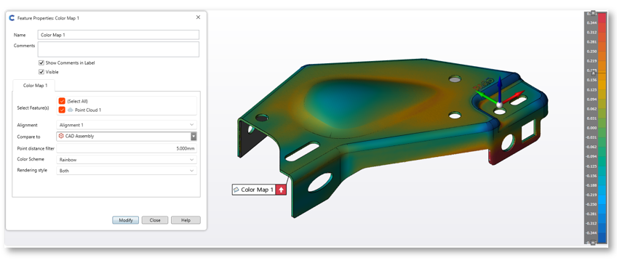Click the application logo icon in dialog title
Image resolution: width=617 pixels, height=263 pixels.
point(12,18)
